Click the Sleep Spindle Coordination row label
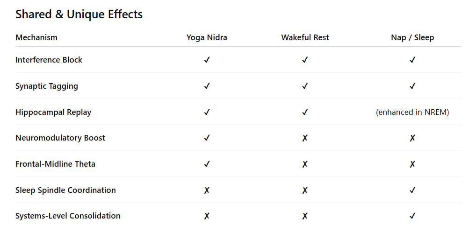Viewport: 469px width, 233px height. coord(65,191)
